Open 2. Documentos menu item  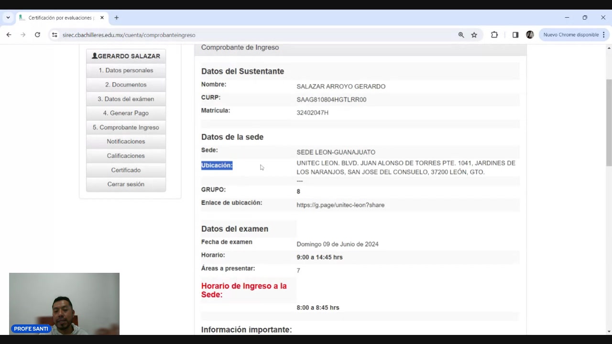tap(126, 85)
